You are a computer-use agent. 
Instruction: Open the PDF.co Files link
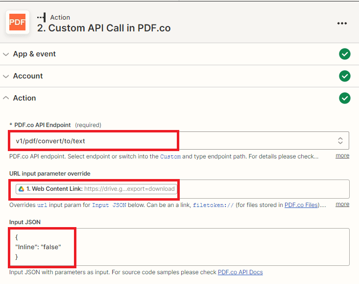(x=302, y=205)
